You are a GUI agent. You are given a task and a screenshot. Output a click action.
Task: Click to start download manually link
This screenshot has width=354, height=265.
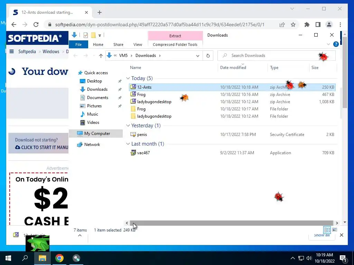42,147
